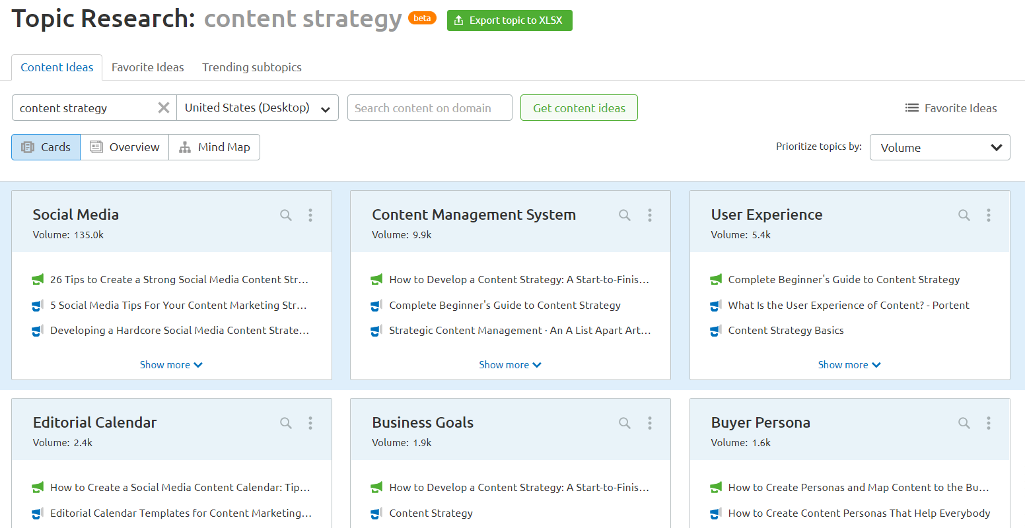This screenshot has width=1025, height=528.
Task: Click the orange beta badge
Action: tap(422, 18)
